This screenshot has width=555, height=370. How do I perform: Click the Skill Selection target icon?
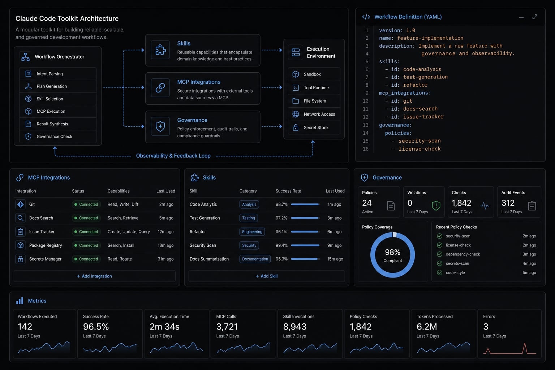tap(28, 99)
